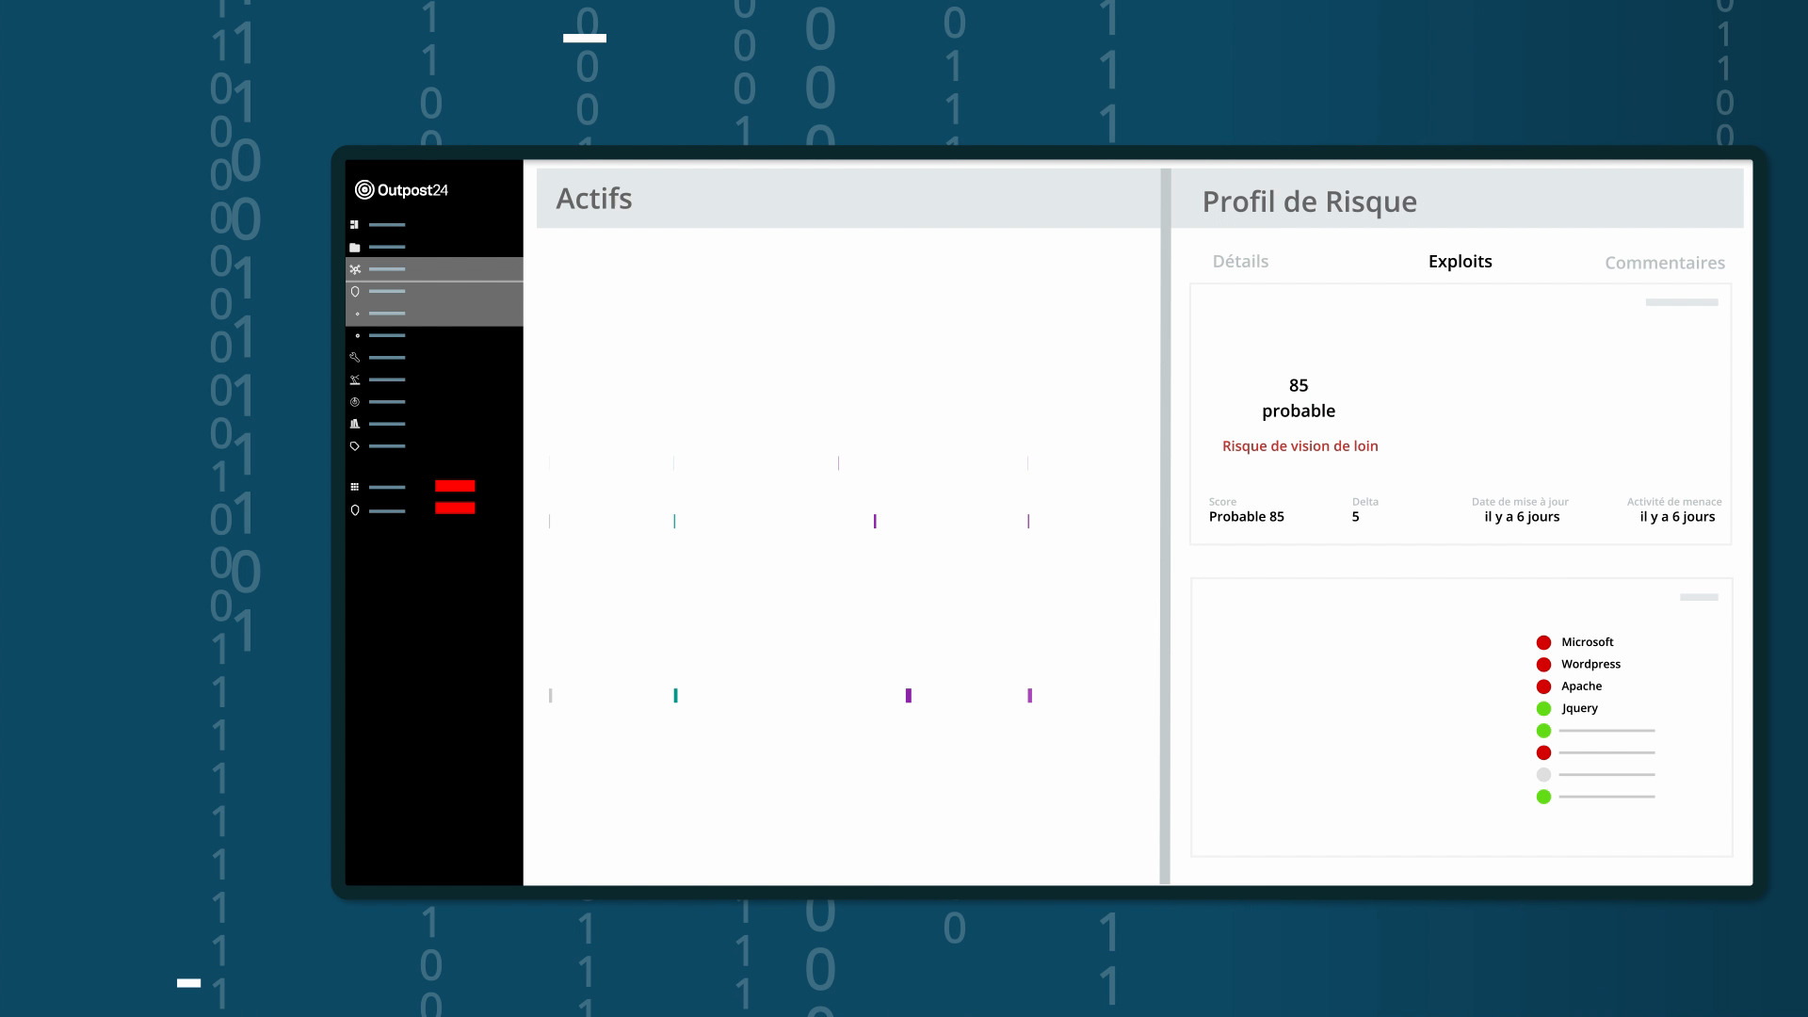The width and height of the screenshot is (1808, 1017).
Task: Switch to the Commentaires tab
Action: pyautogui.click(x=1664, y=263)
